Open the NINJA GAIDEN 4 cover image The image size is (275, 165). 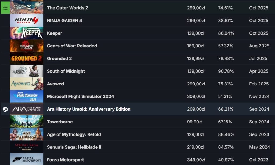(x=27, y=20)
